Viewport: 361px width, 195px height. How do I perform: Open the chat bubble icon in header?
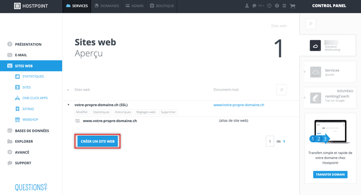254,6
